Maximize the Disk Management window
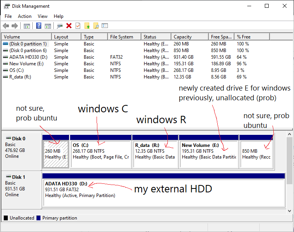294x232 pixels. pos(267,6)
